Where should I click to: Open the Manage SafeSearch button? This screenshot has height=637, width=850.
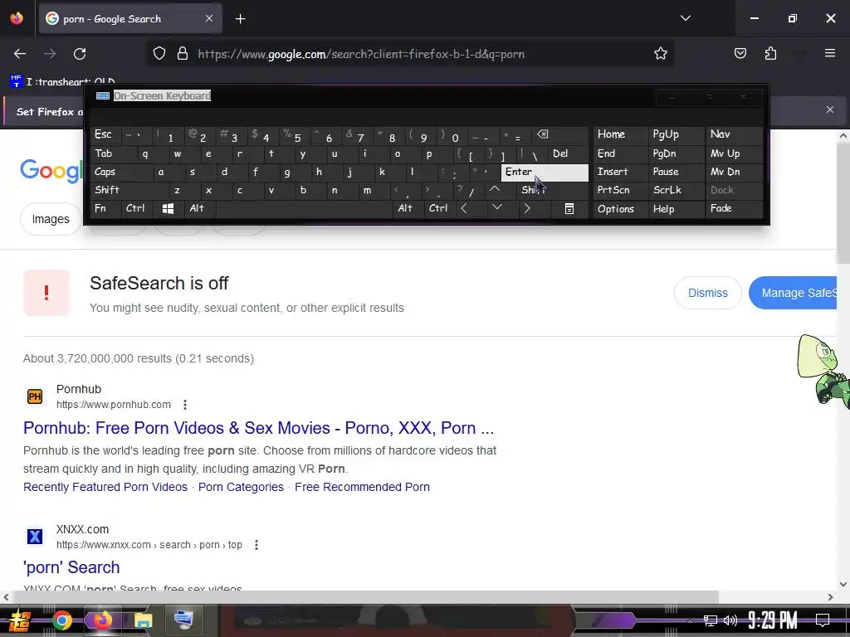click(793, 293)
